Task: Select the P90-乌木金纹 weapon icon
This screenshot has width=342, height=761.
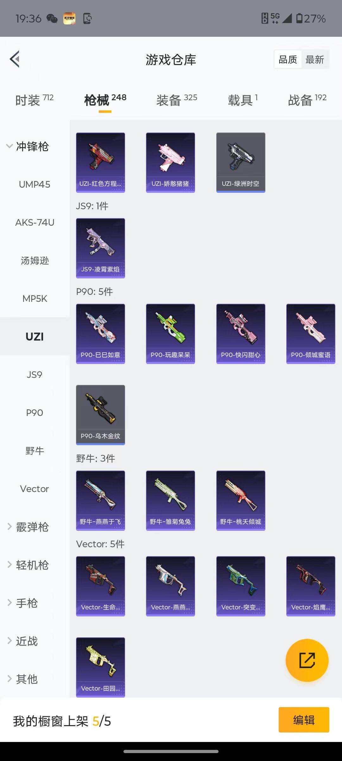Action: [100, 415]
